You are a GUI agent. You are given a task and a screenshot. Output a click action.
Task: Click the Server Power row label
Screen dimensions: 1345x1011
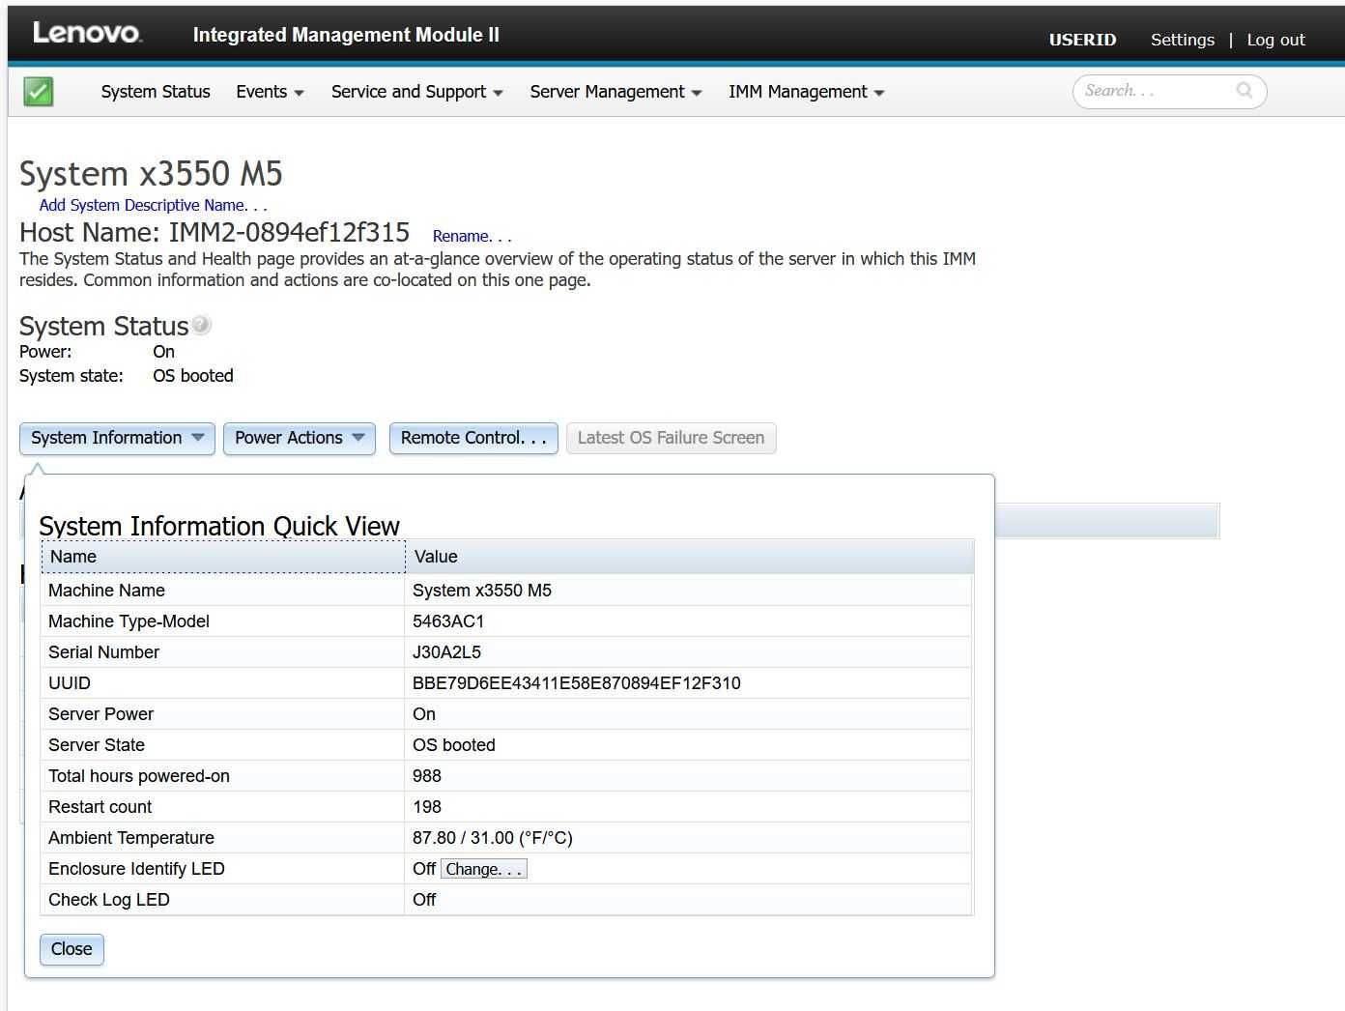(x=100, y=714)
